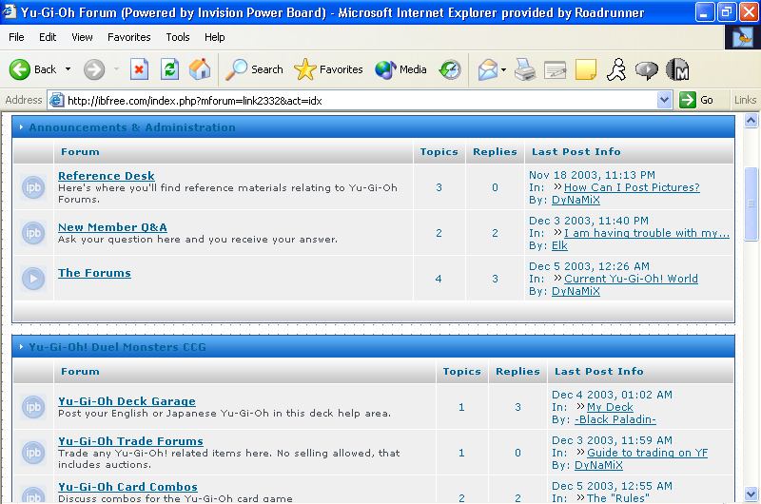The height and width of the screenshot is (504, 761).
Task: Click the Reference Desk ipb forum icon
Action: [x=33, y=187]
